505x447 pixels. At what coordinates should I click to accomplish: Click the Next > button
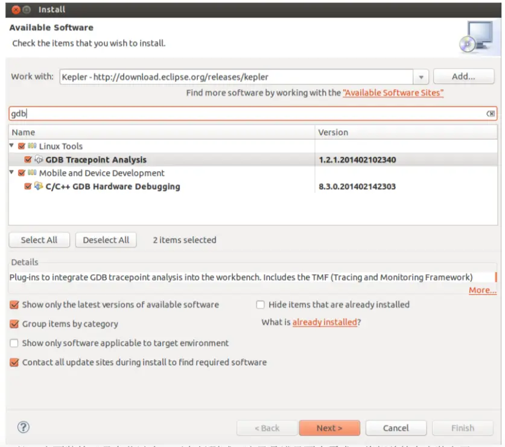pos(329,428)
